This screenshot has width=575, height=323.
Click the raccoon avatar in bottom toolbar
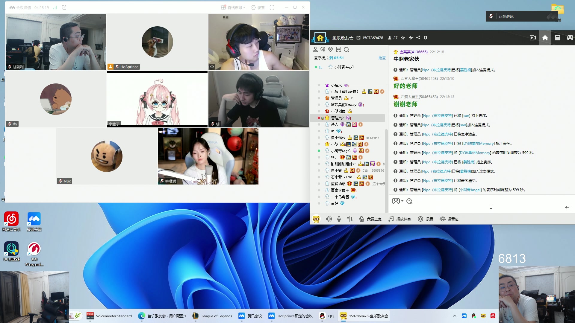(316, 219)
